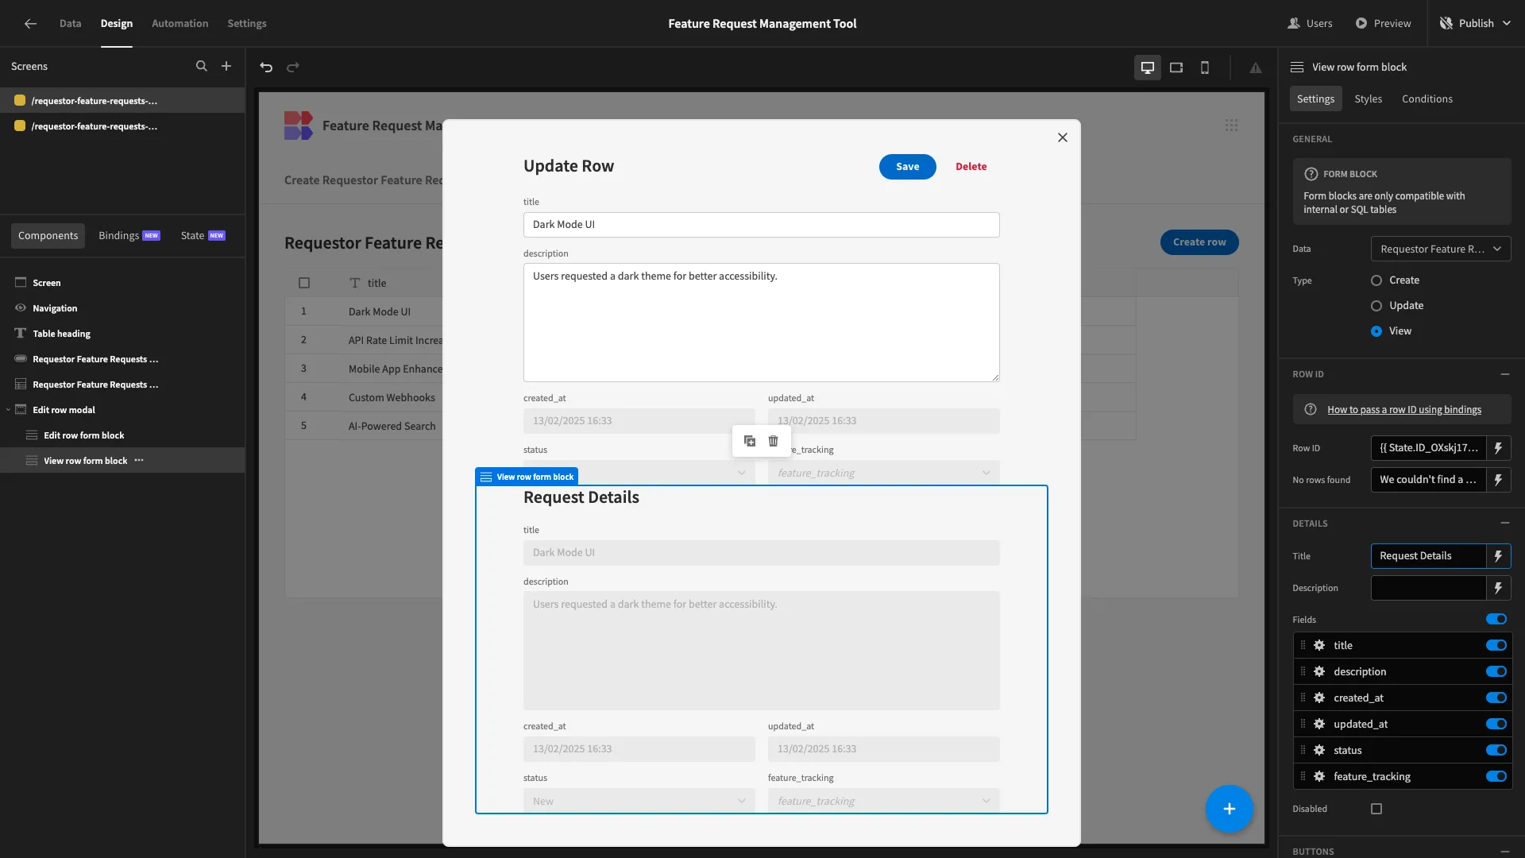The height and width of the screenshot is (858, 1525).
Task: Select Edit row form block tree item
Action: [84, 435]
